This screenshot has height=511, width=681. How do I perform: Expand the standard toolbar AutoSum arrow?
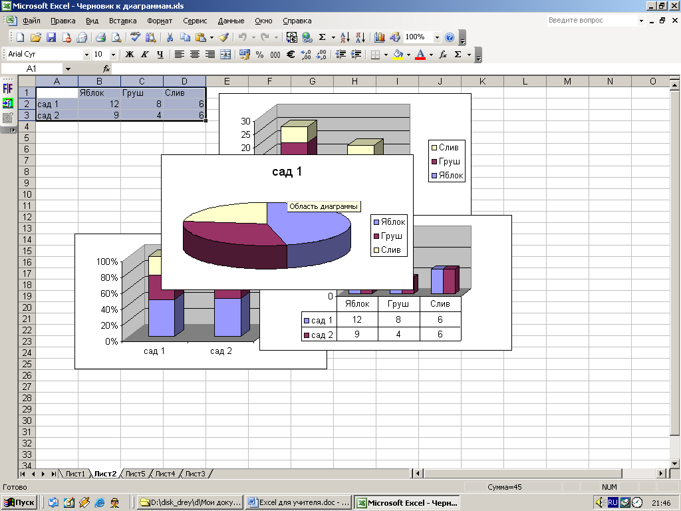tap(333, 37)
